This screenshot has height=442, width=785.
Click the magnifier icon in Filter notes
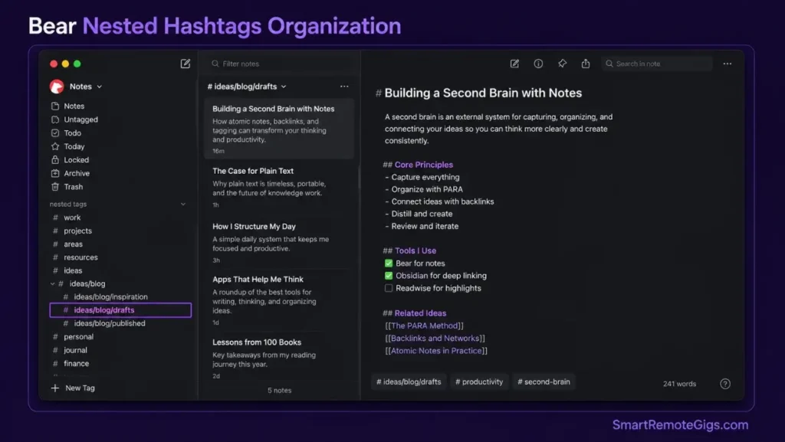point(215,64)
